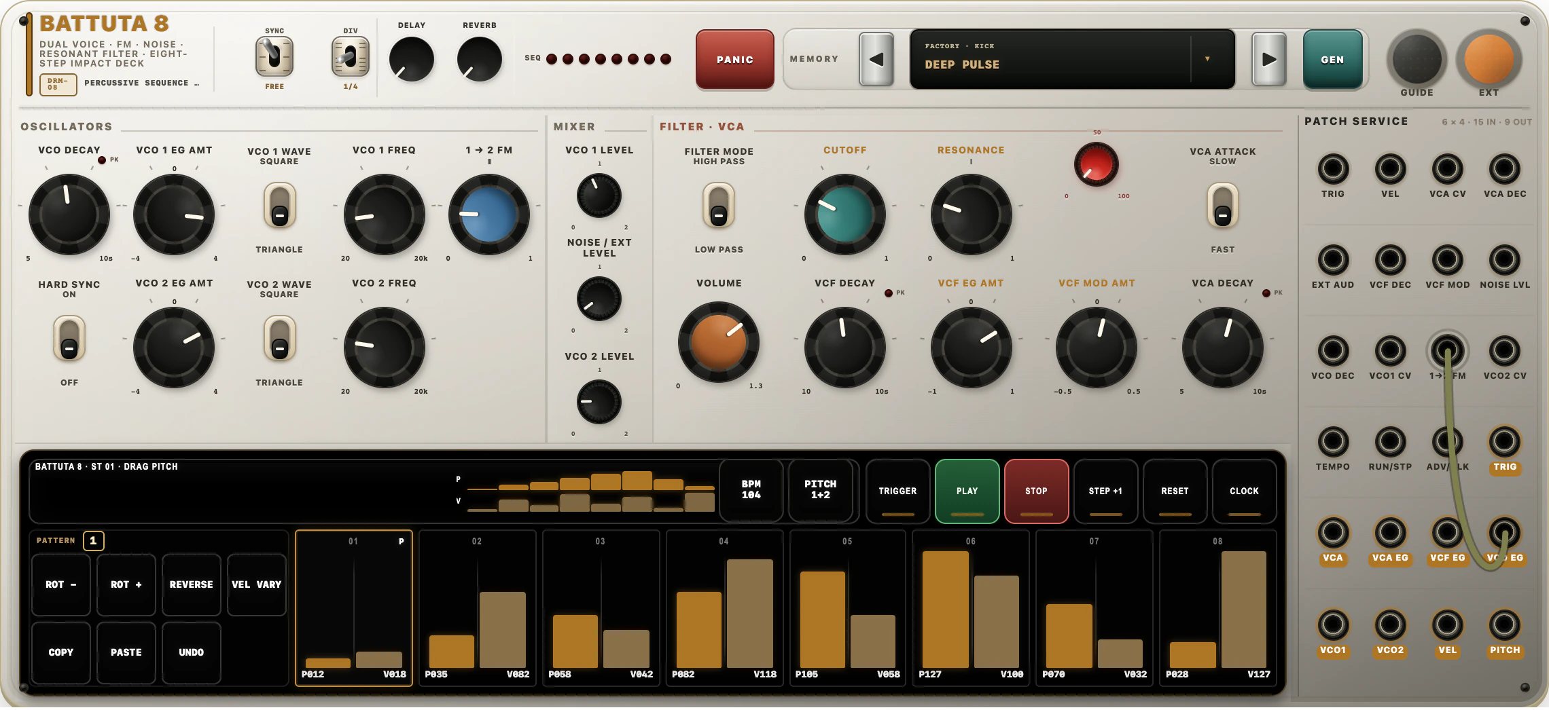Image resolution: width=1549 pixels, height=710 pixels.
Task: Click the orange EXT round button
Action: (1489, 59)
